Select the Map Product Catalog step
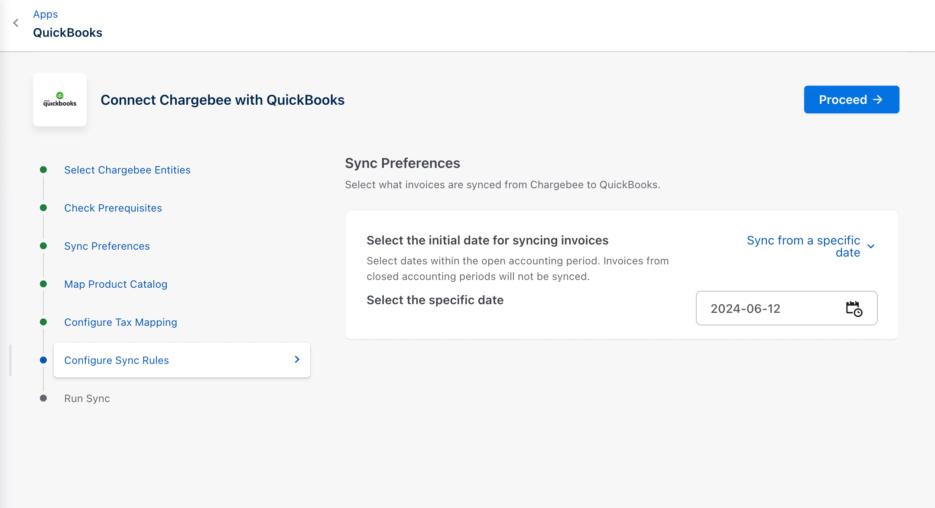Image resolution: width=935 pixels, height=508 pixels. (116, 284)
